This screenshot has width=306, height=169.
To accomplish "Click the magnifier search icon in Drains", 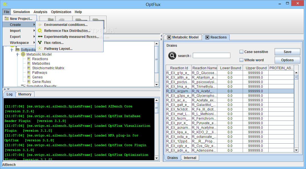I will tap(172, 56).
